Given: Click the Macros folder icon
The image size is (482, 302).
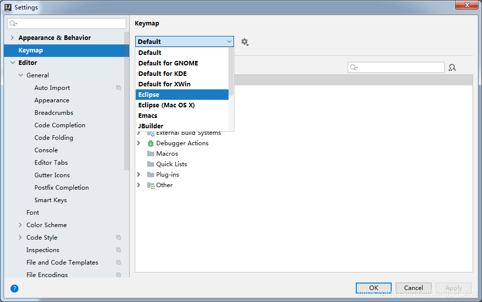Looking at the screenshot, I should [151, 153].
